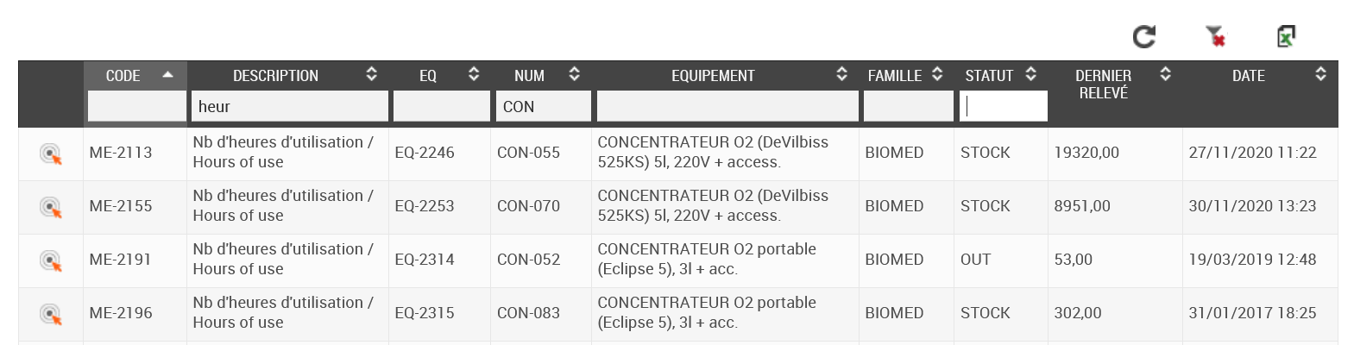Click the EQUIPEMENT filter text box

pos(727,106)
